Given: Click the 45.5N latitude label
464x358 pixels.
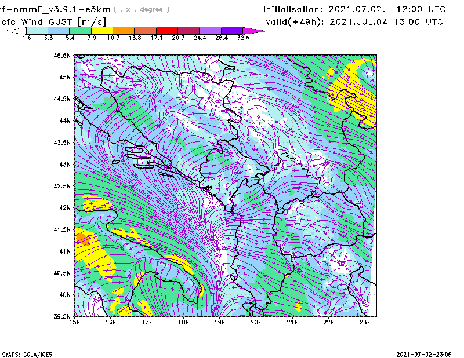Looking at the screenshot, I should click(62, 55).
